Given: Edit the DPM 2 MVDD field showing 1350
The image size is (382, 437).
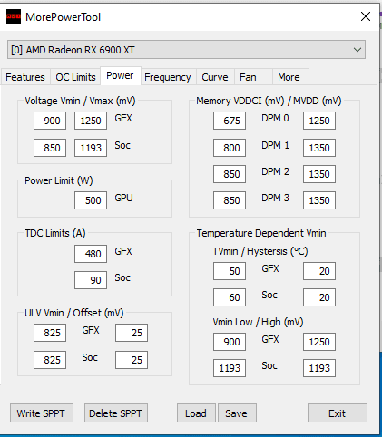Looking at the screenshot, I should (x=319, y=174).
